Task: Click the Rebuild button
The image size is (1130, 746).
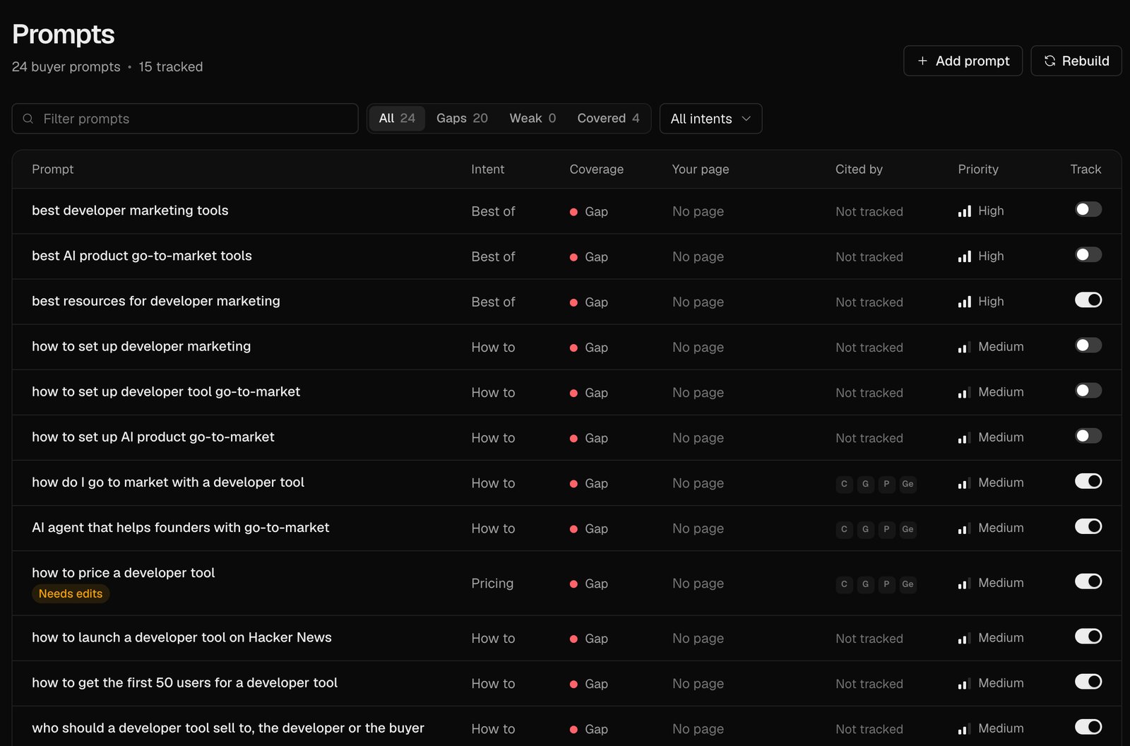Action: pyautogui.click(x=1076, y=61)
